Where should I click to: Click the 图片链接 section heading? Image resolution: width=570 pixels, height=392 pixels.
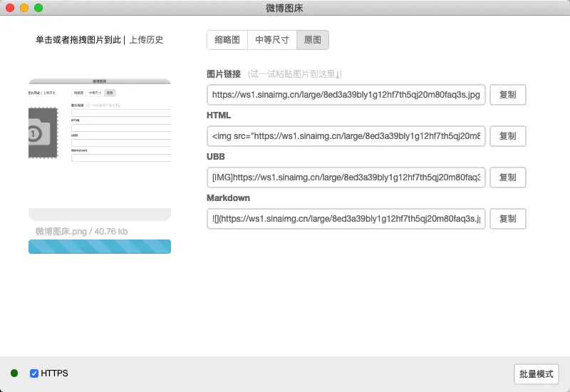pos(224,74)
